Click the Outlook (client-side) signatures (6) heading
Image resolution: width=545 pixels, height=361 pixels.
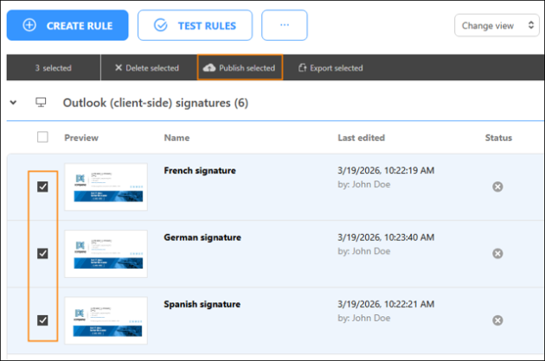[156, 103]
